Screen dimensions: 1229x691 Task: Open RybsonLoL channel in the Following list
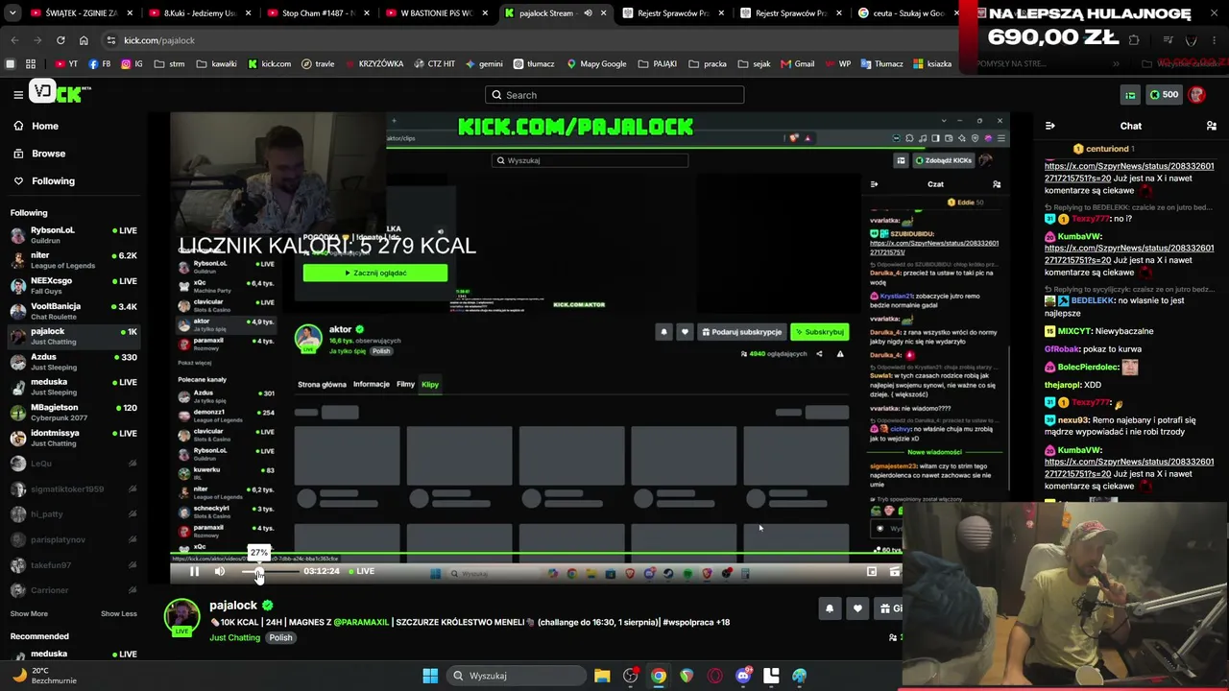74,235
